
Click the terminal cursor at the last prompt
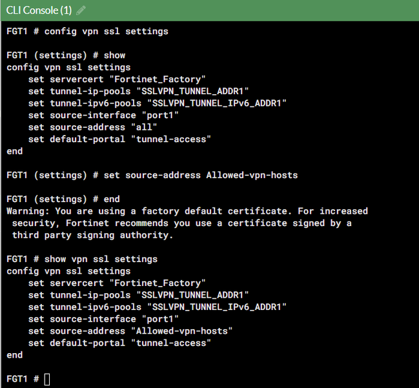46,379
